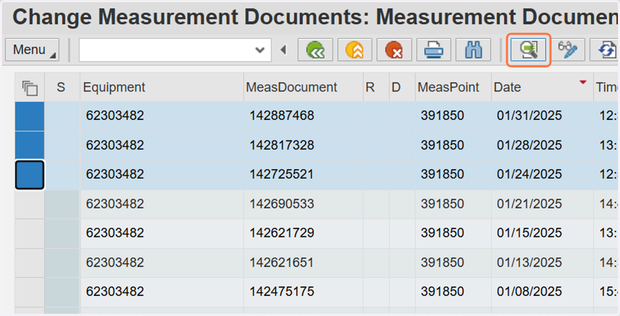Image resolution: width=620 pixels, height=316 pixels.
Task: Click the date 01/24/2025
Action: [x=529, y=175]
